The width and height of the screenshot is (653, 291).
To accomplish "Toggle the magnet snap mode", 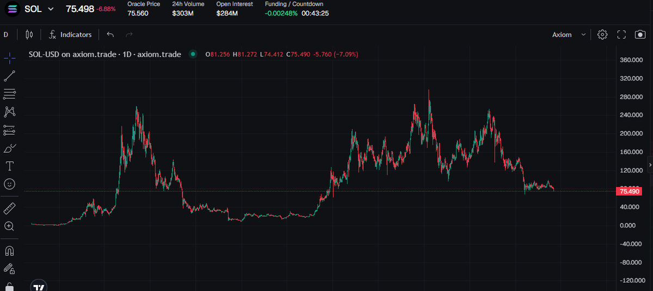I will pyautogui.click(x=9, y=251).
